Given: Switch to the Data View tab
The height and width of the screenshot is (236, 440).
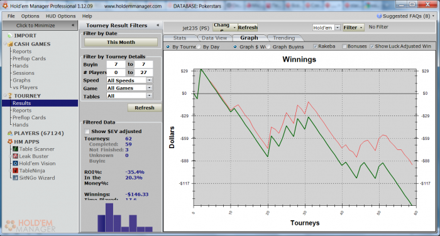Looking at the screenshot, I should point(214,38).
